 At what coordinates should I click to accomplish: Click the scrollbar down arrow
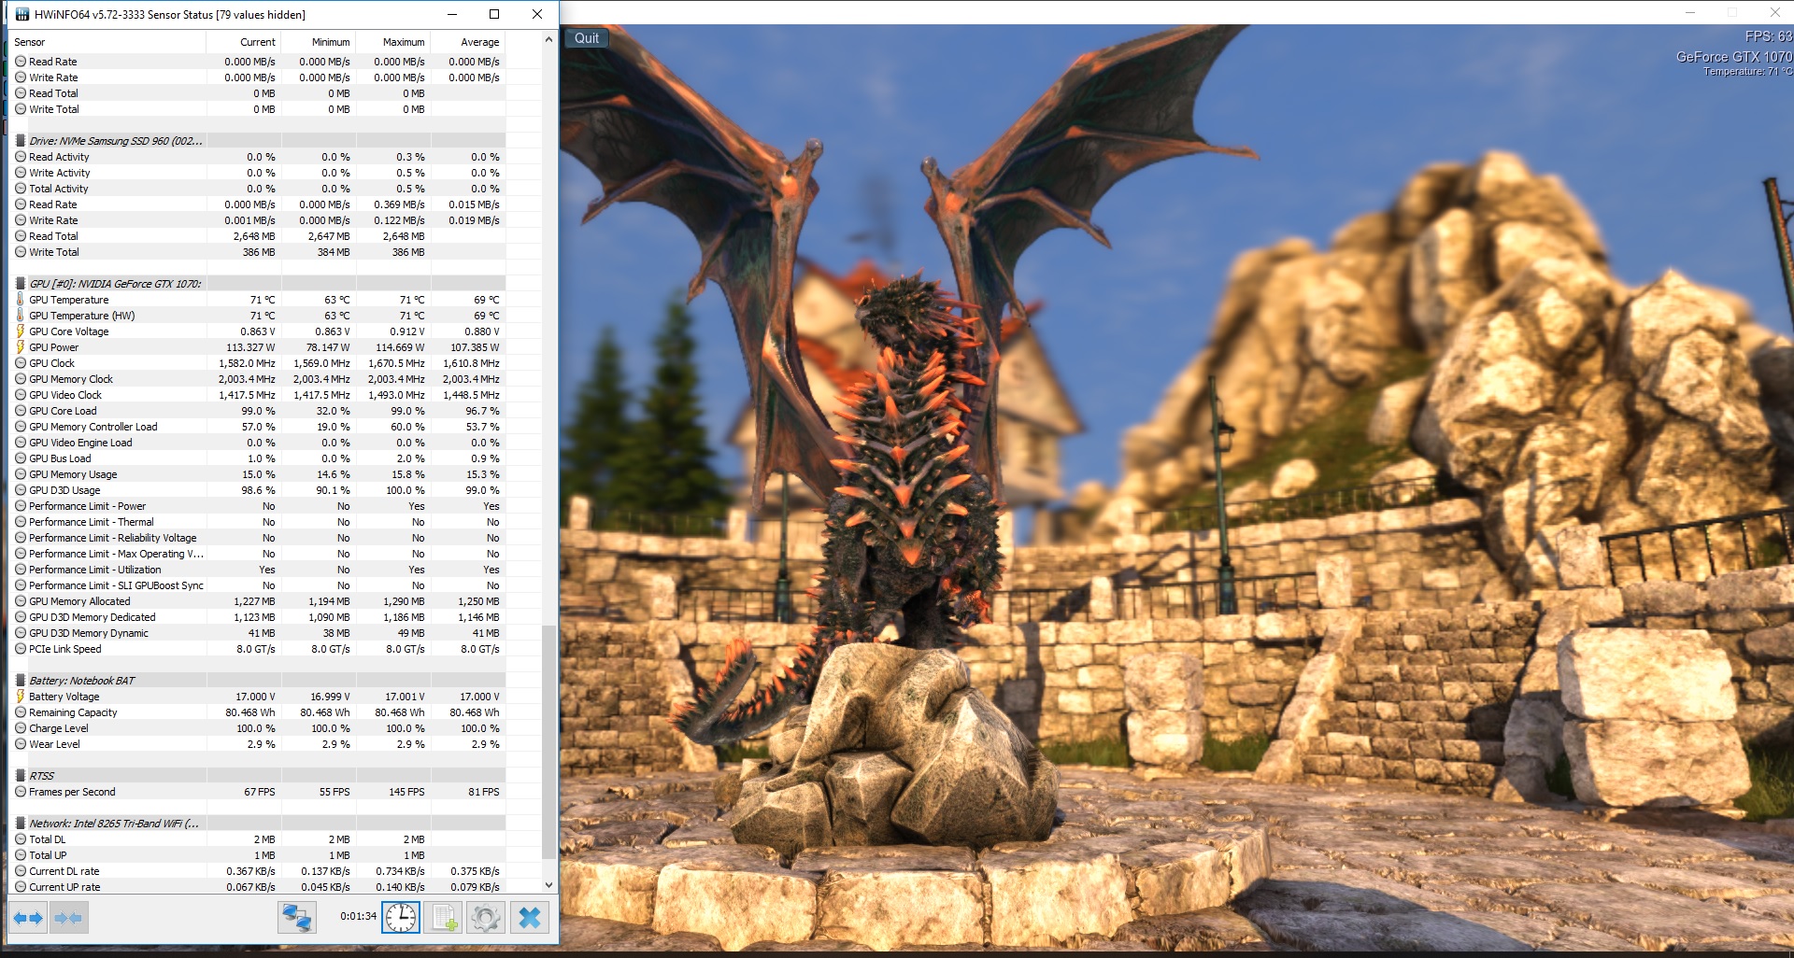pos(548,885)
